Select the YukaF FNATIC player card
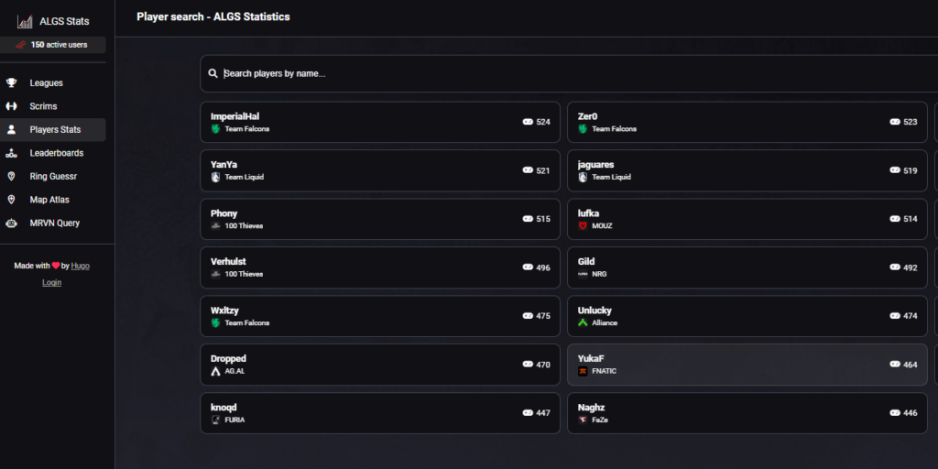This screenshot has height=469, width=938. (747, 365)
